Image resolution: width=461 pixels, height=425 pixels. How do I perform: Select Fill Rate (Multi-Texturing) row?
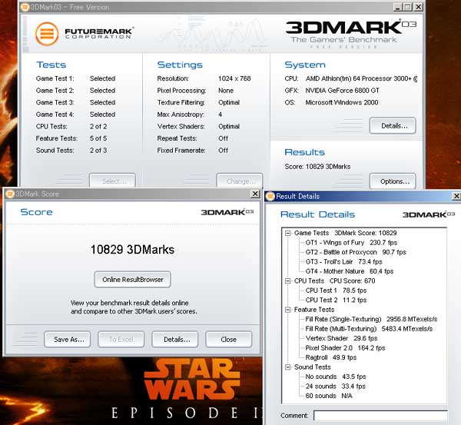[369, 329]
